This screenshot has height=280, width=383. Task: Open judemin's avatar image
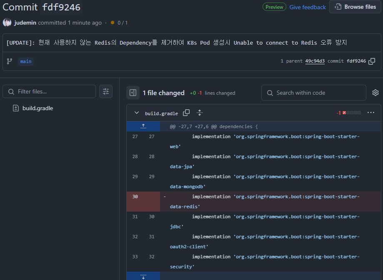point(7,23)
